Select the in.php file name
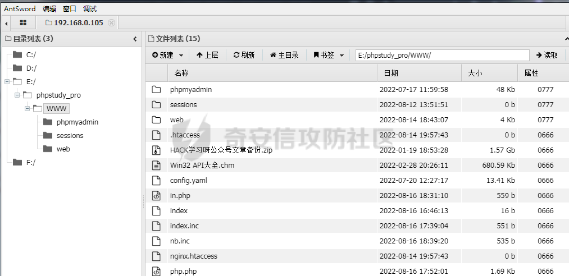 (180, 196)
